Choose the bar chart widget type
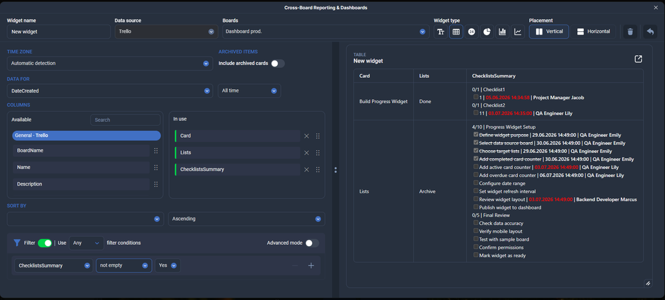The image size is (665, 300). (502, 32)
